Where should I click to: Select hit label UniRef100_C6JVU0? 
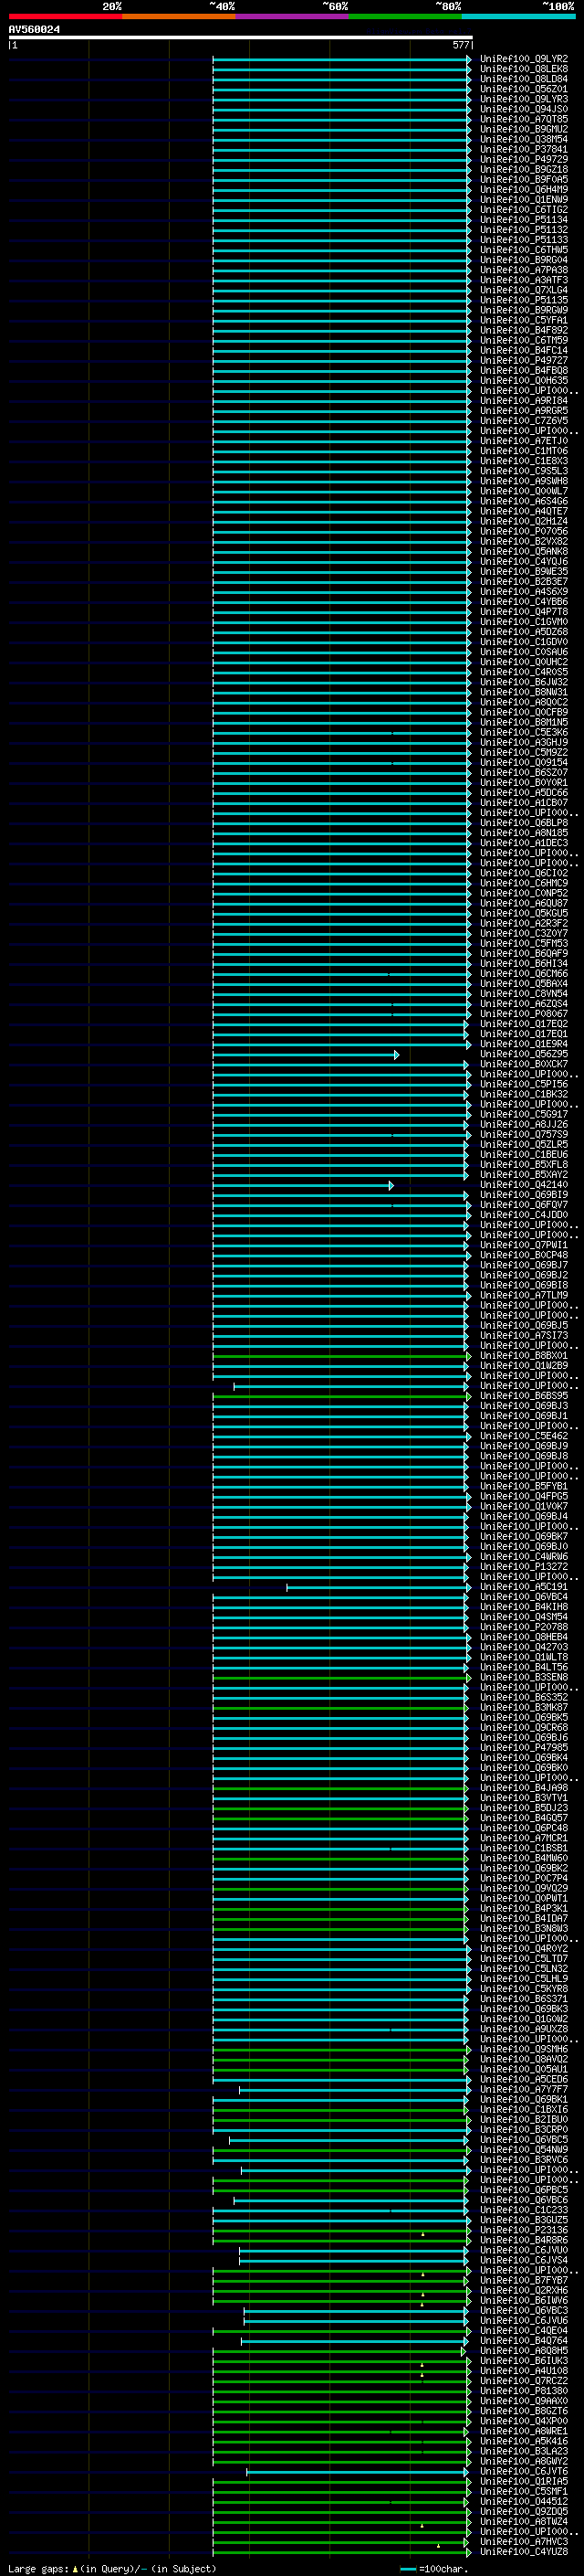coord(523,2250)
